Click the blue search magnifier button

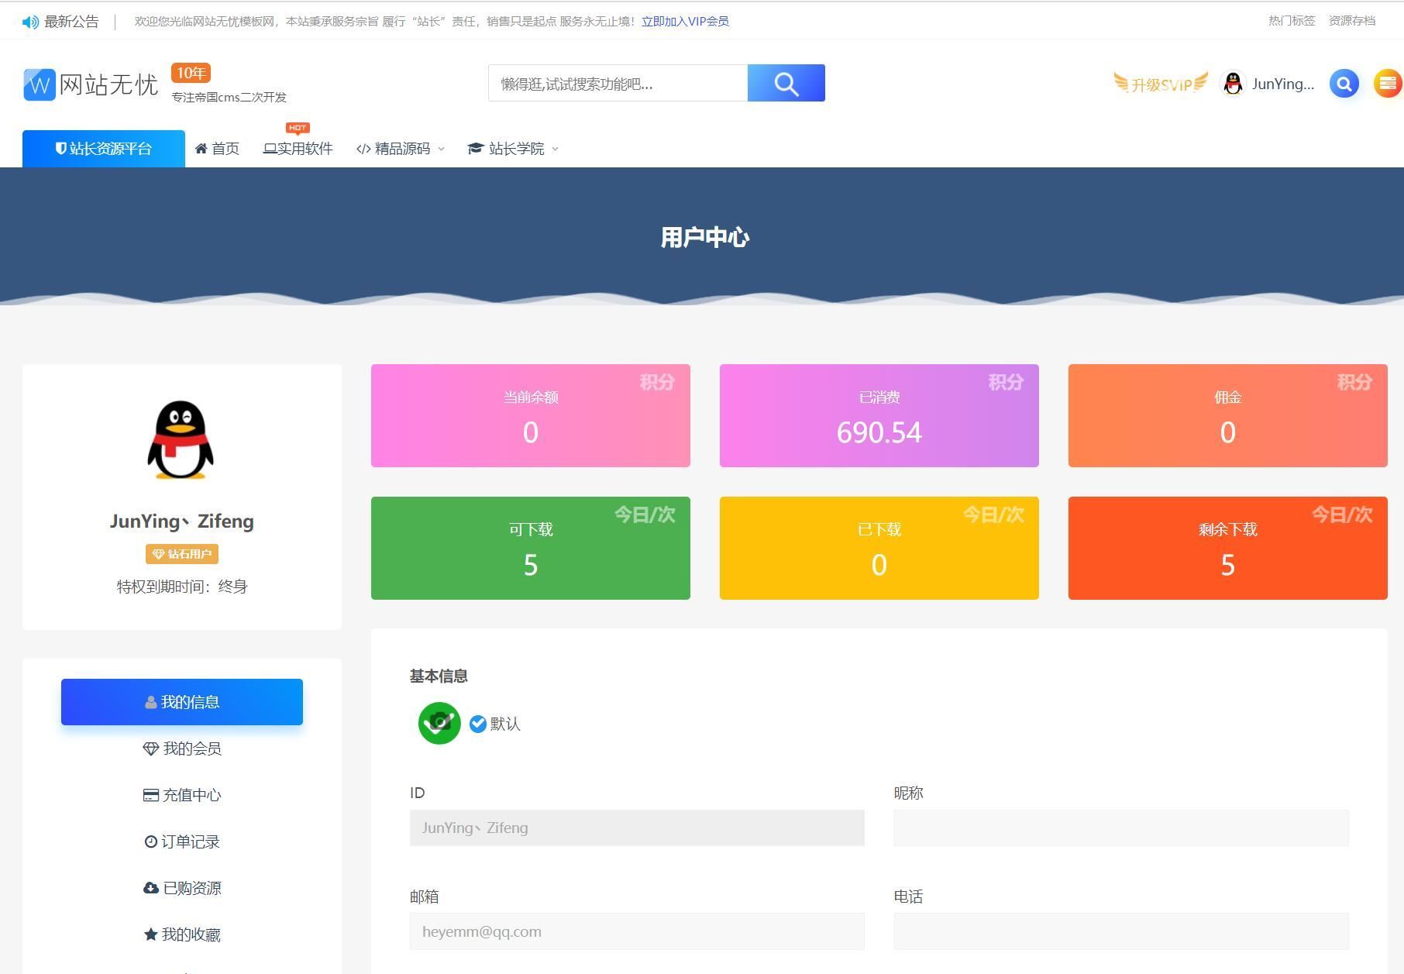click(786, 83)
